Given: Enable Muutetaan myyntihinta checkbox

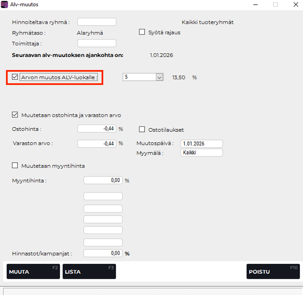Looking at the screenshot, I should pos(15,166).
